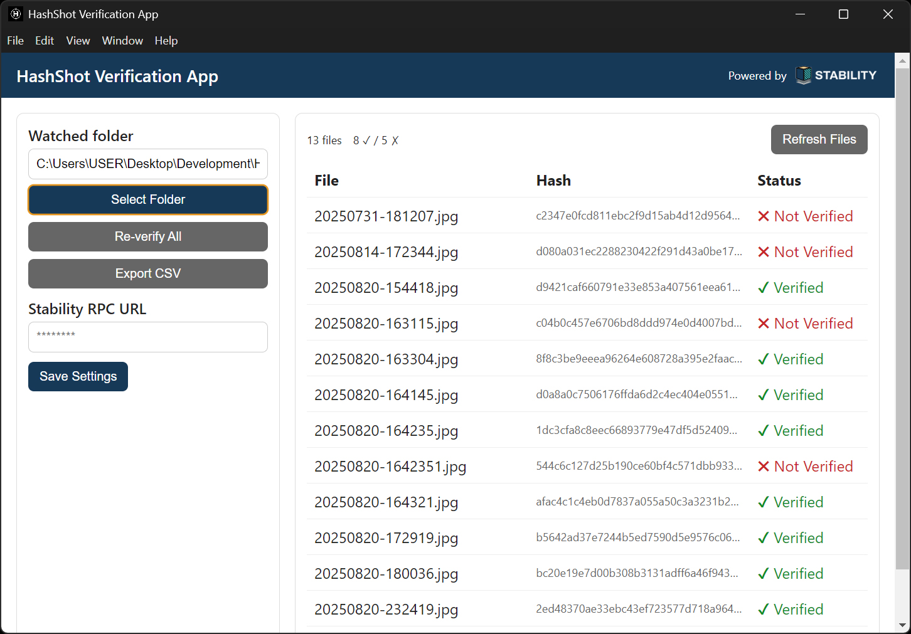Click the scrollbar down arrow
Viewport: 911px width, 634px height.
(x=902, y=625)
